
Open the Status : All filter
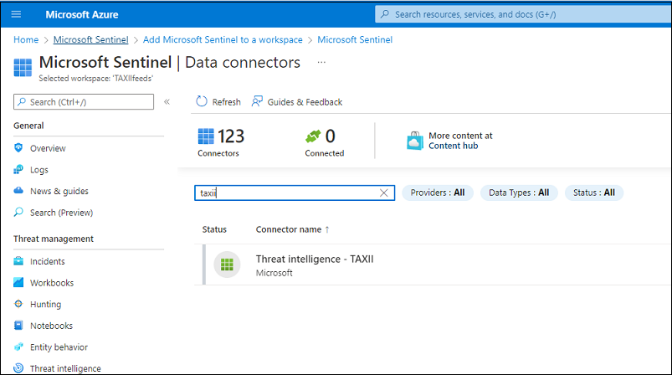point(594,193)
